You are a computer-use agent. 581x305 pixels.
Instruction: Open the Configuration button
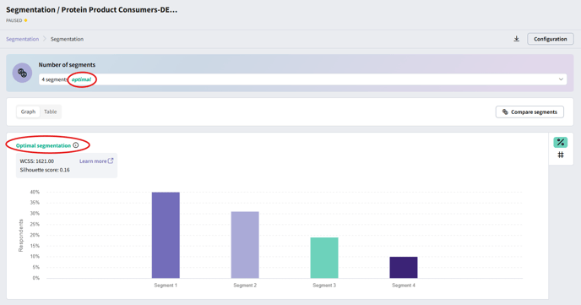point(551,39)
